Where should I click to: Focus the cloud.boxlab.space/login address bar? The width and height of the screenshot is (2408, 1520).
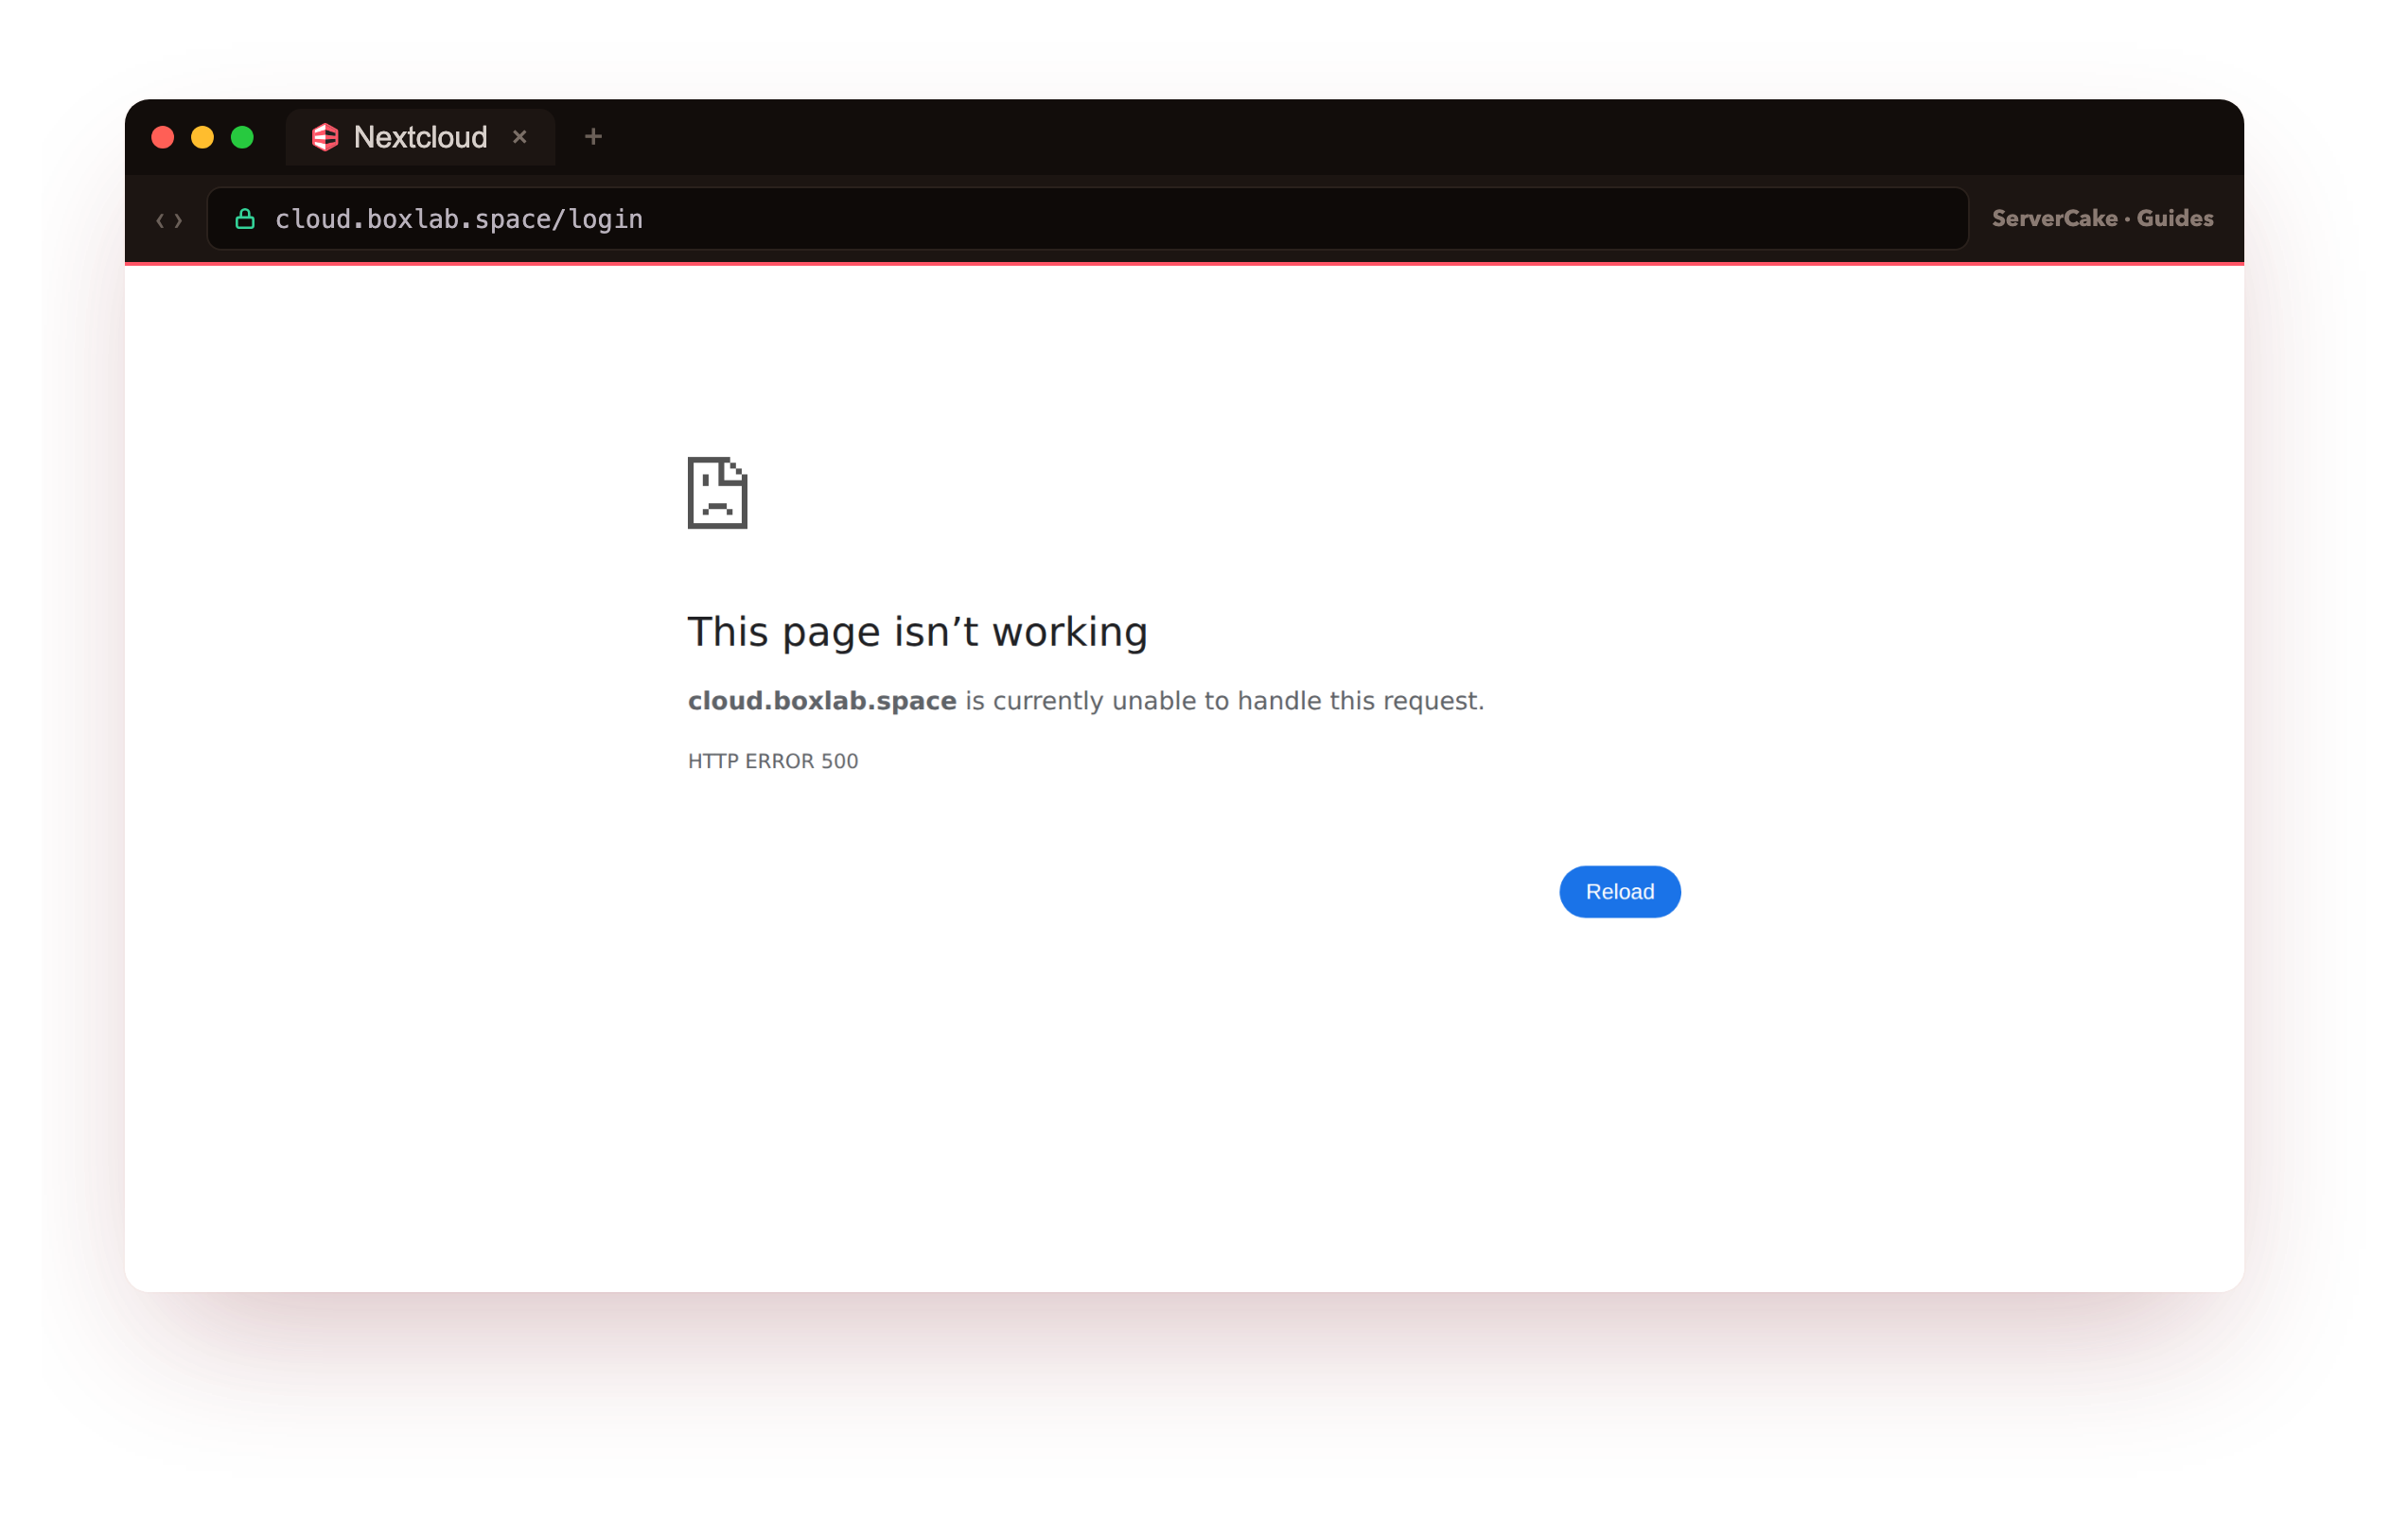click(1087, 219)
